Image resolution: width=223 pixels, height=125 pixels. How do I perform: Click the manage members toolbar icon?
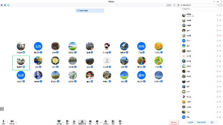[x=82, y=121]
